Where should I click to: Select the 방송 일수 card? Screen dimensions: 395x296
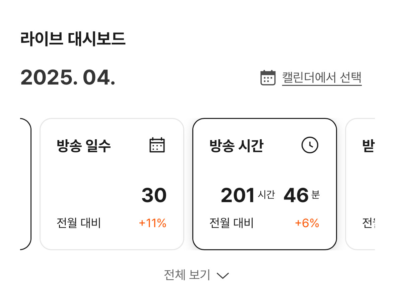112,184
